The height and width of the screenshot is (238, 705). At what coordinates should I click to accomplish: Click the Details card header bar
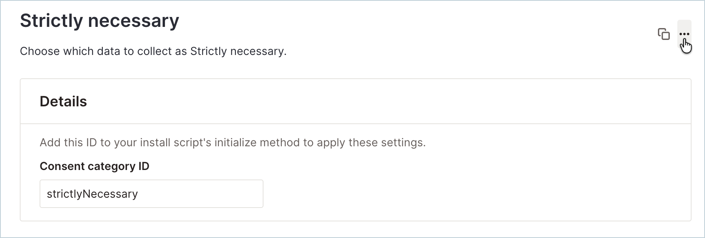pyautogui.click(x=356, y=102)
